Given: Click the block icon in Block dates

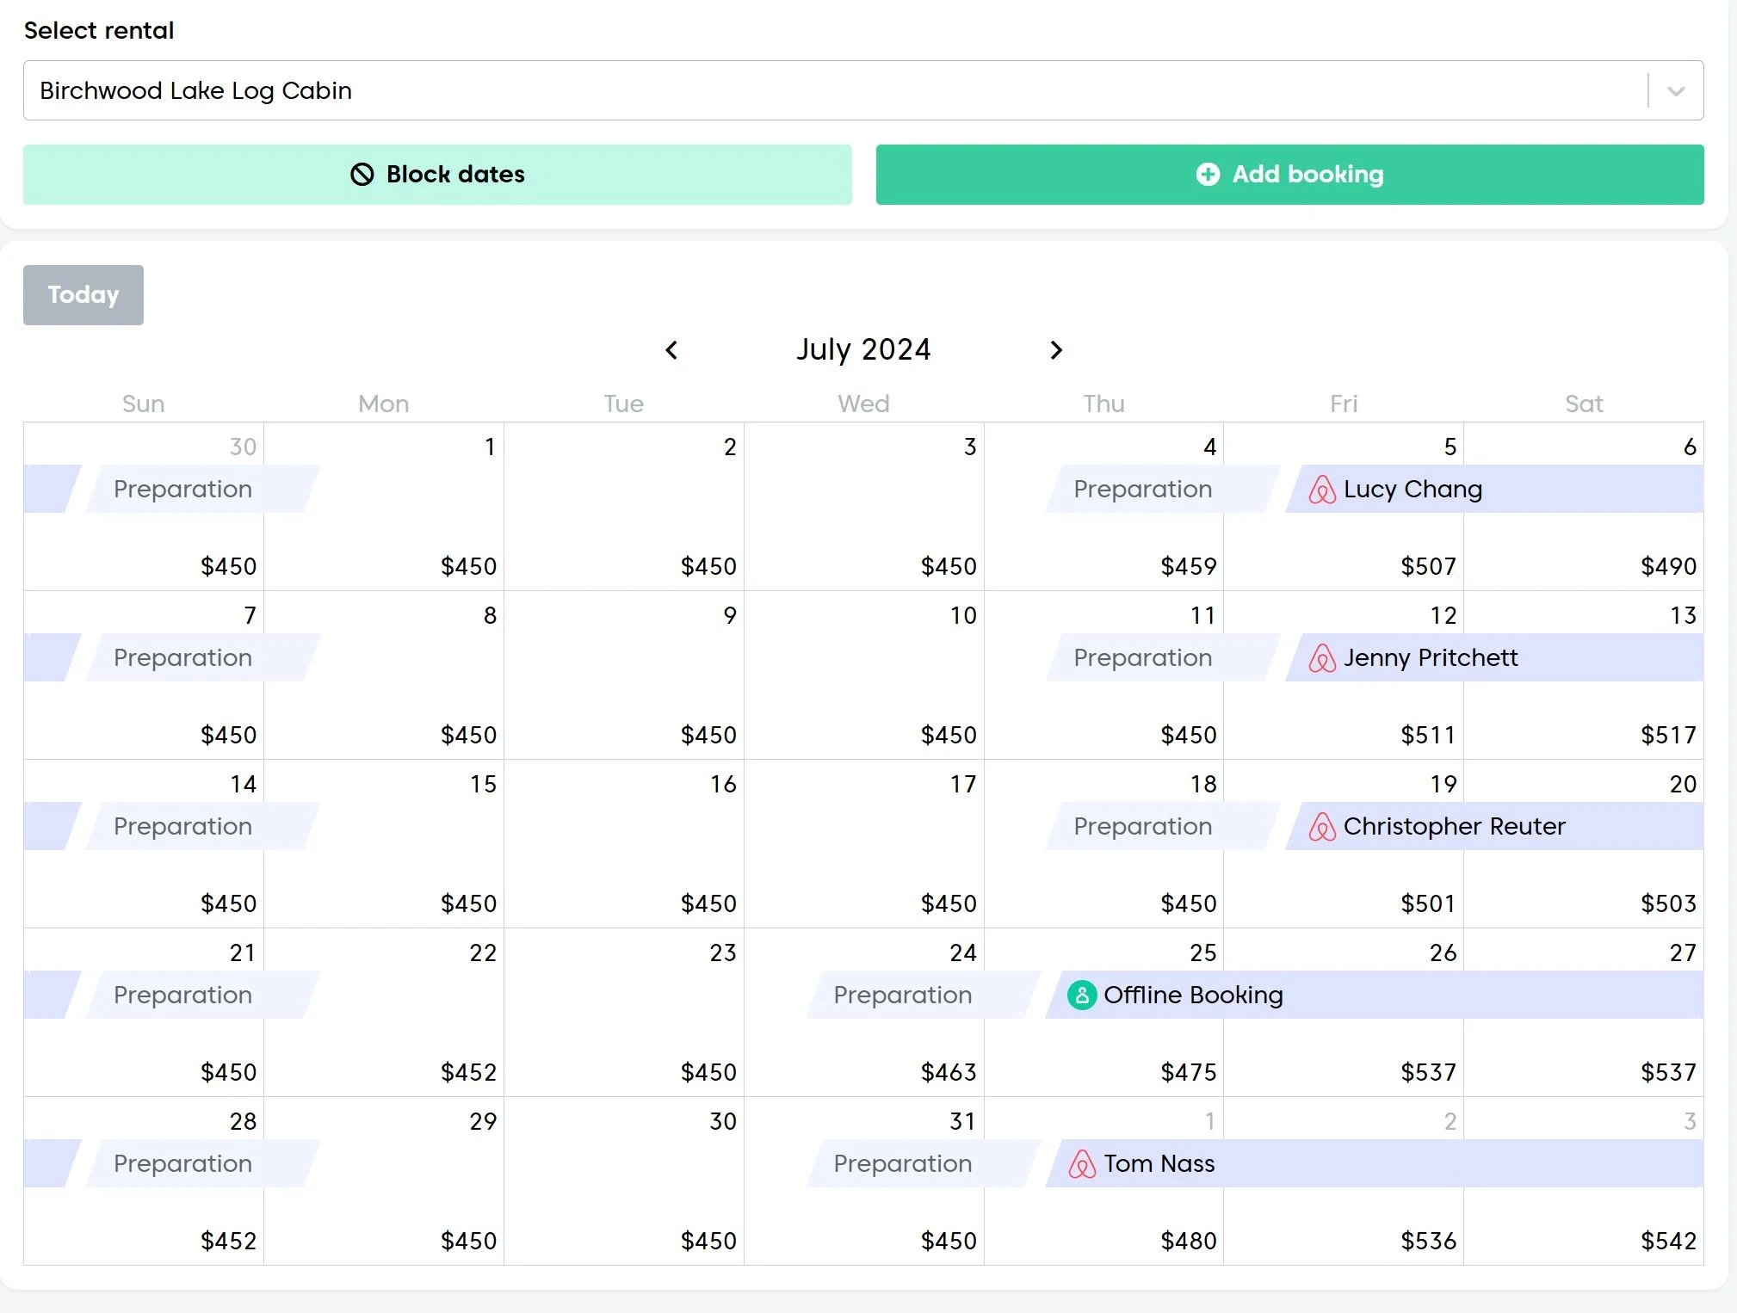Looking at the screenshot, I should 362,175.
